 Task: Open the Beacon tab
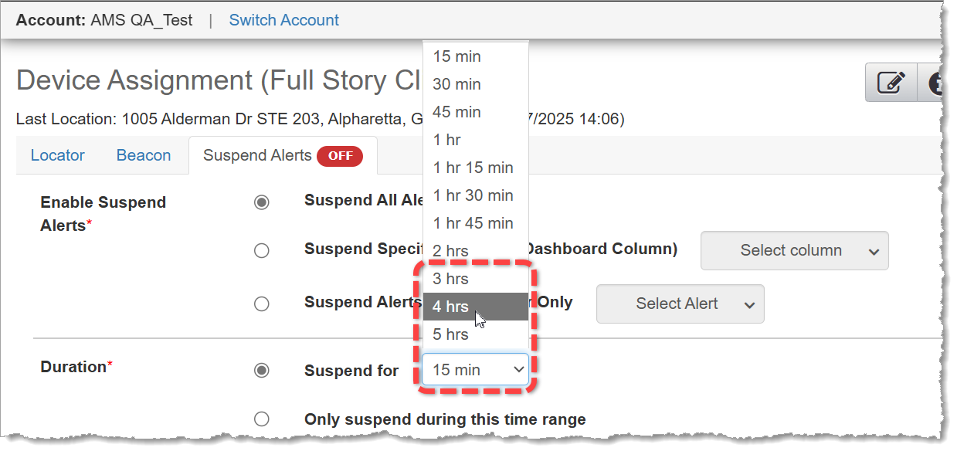click(144, 155)
